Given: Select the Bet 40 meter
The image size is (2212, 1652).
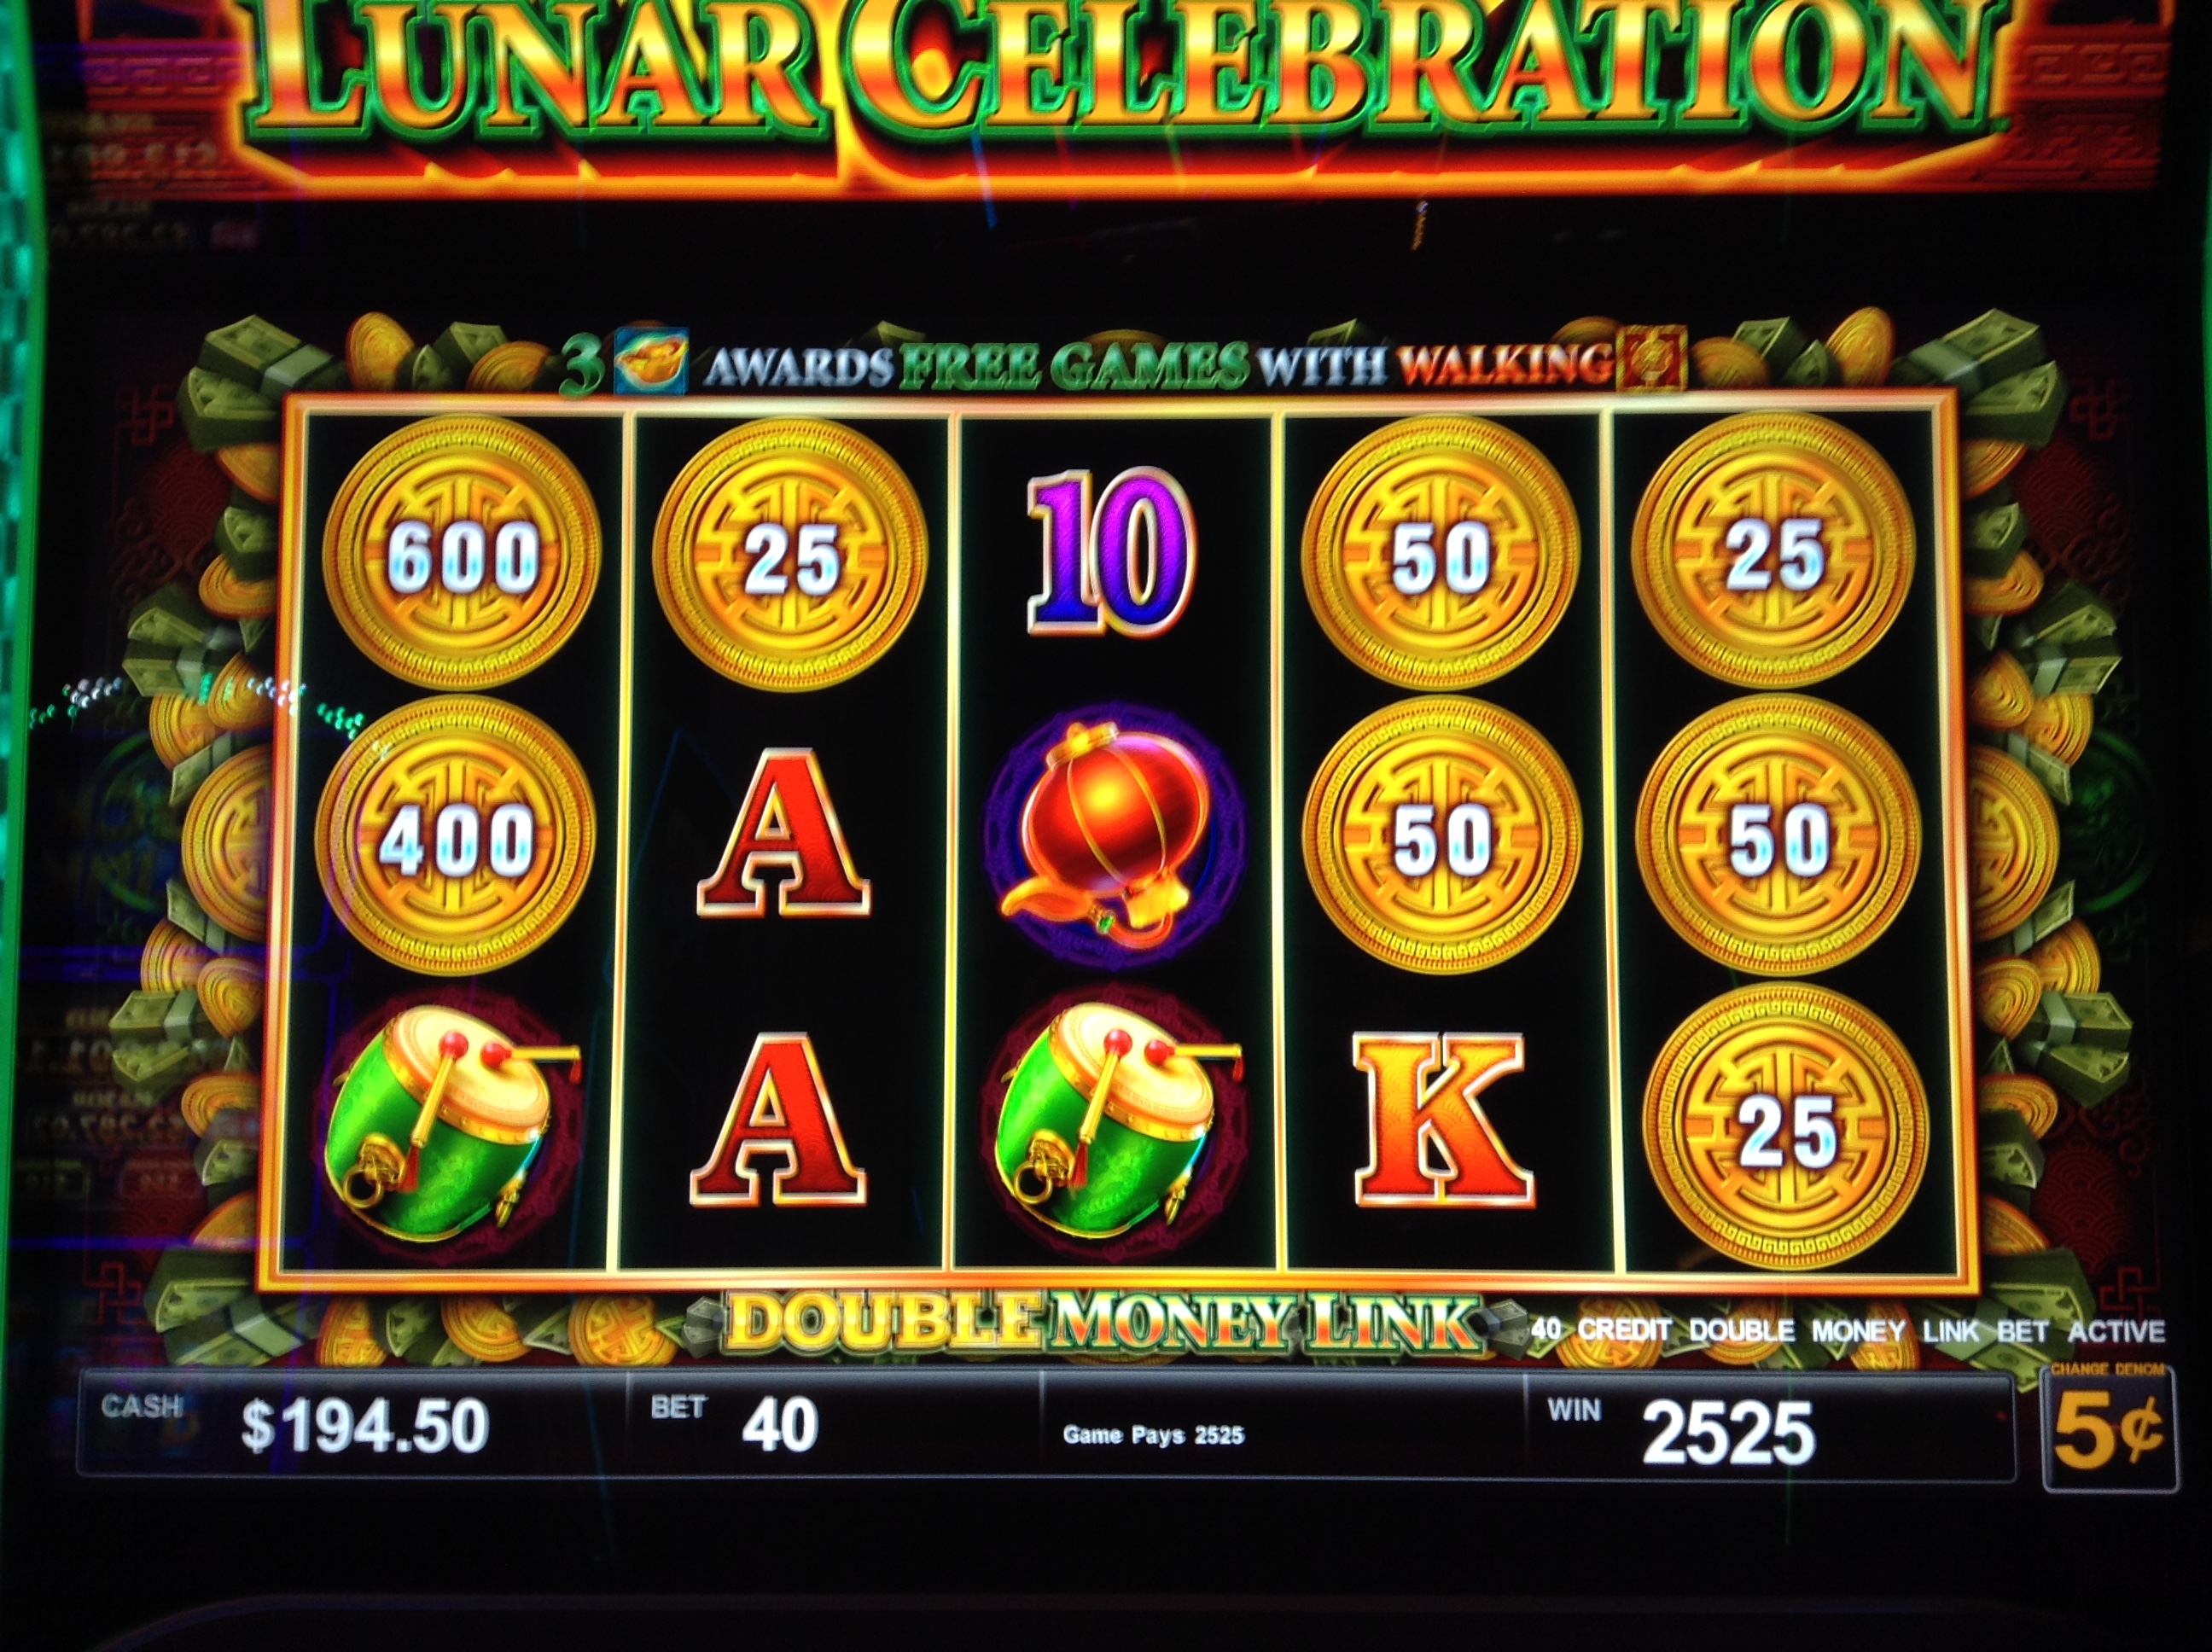Looking at the screenshot, I should (834, 1425).
